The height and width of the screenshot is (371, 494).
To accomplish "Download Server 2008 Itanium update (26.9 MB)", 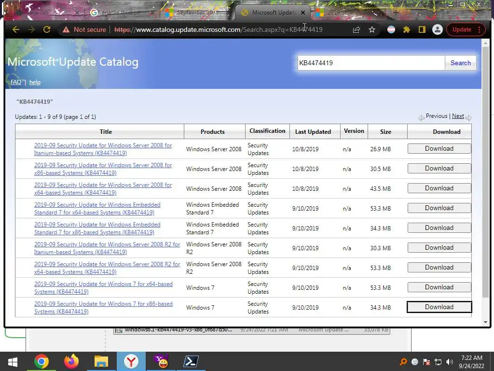I will (x=439, y=149).
